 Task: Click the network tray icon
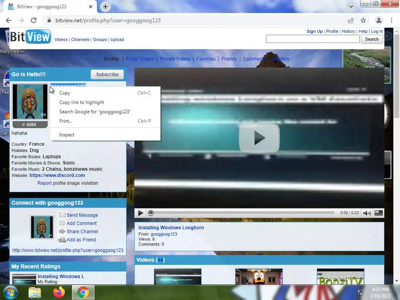(x=361, y=292)
